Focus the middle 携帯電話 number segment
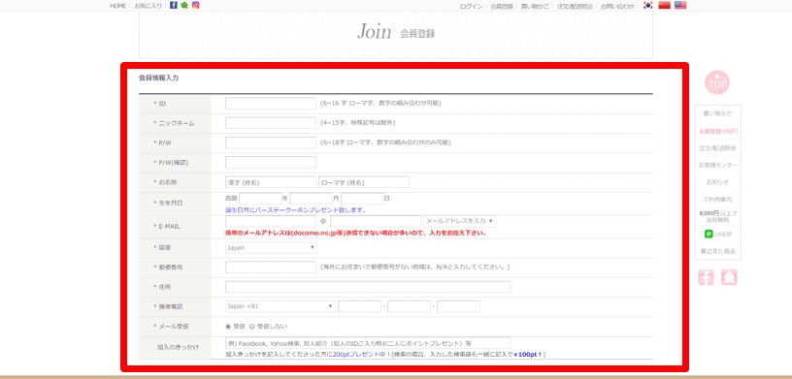The width and height of the screenshot is (792, 379). tap(410, 306)
